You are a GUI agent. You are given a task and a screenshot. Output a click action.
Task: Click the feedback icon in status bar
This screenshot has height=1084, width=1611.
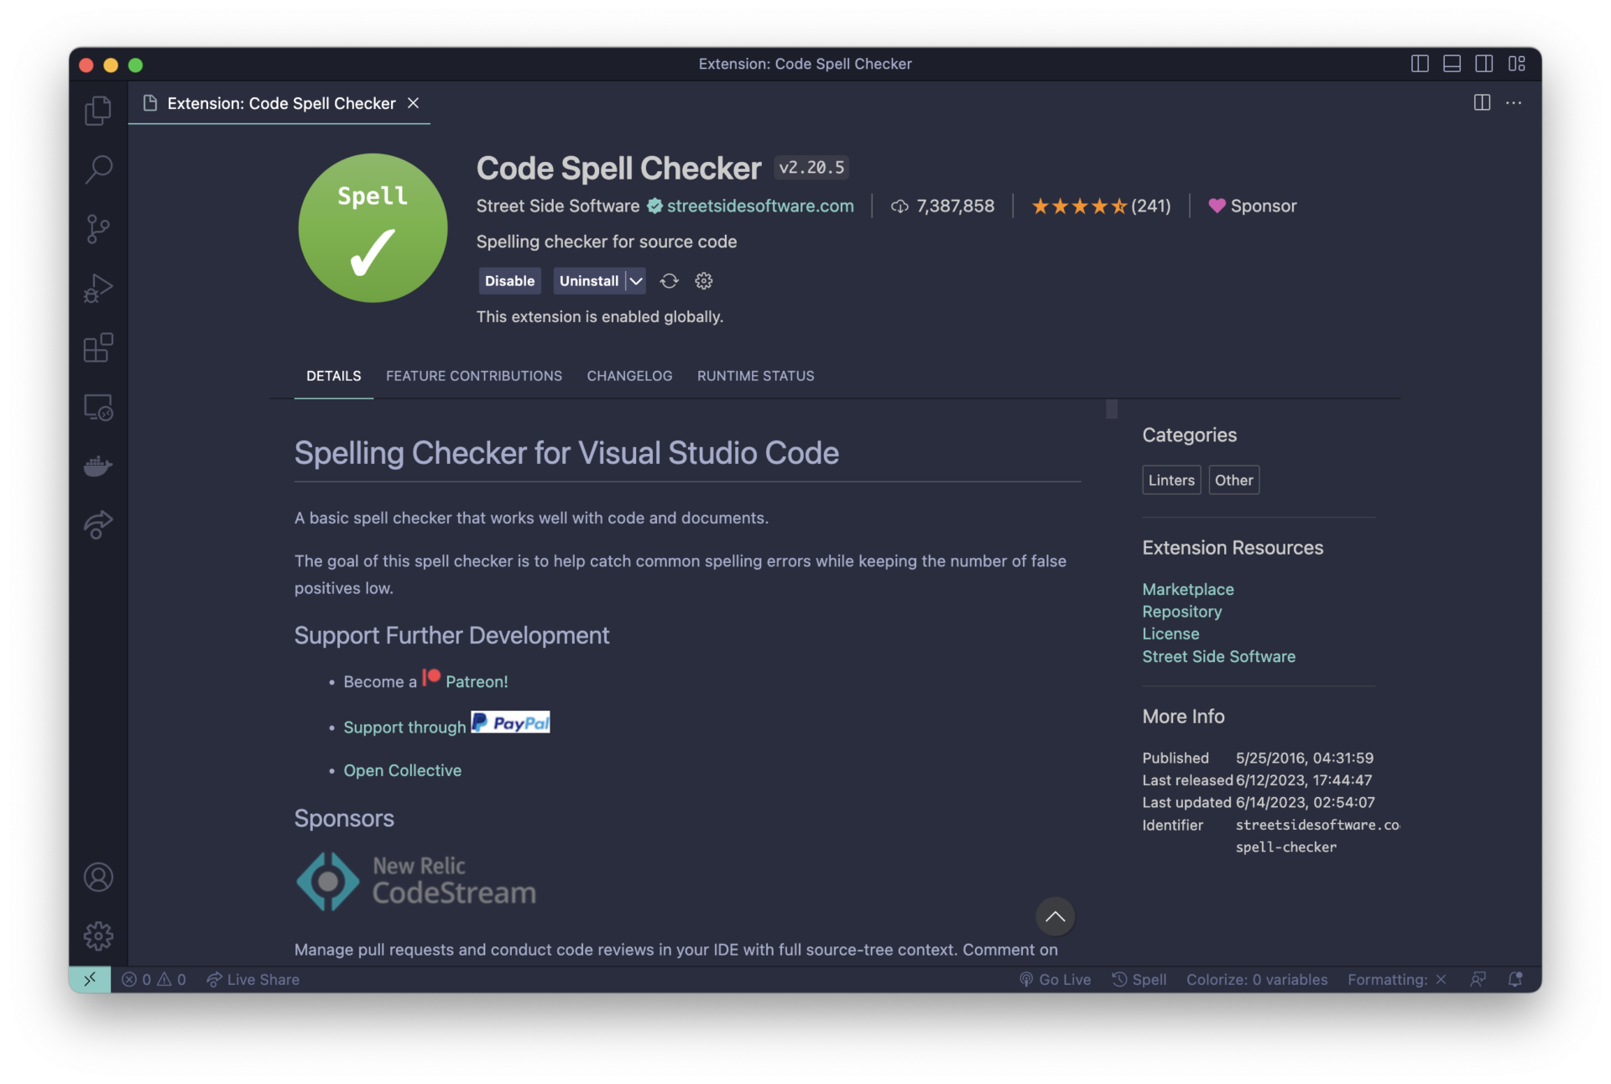tap(1478, 979)
